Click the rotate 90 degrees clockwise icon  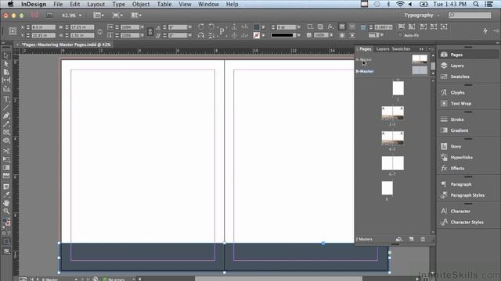pyautogui.click(x=201, y=27)
